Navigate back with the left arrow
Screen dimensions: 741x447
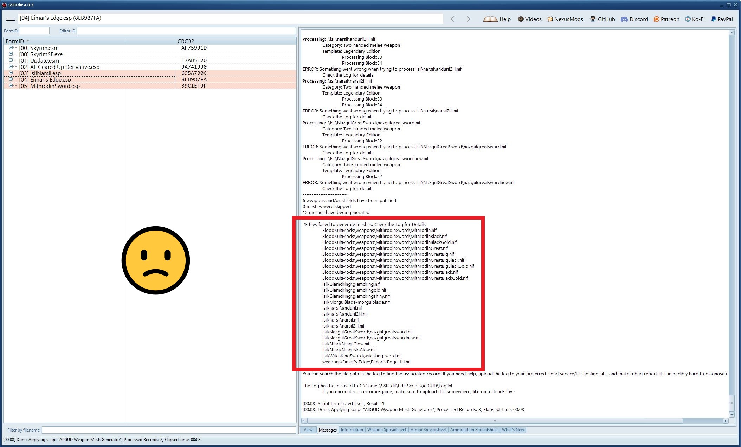coord(453,19)
